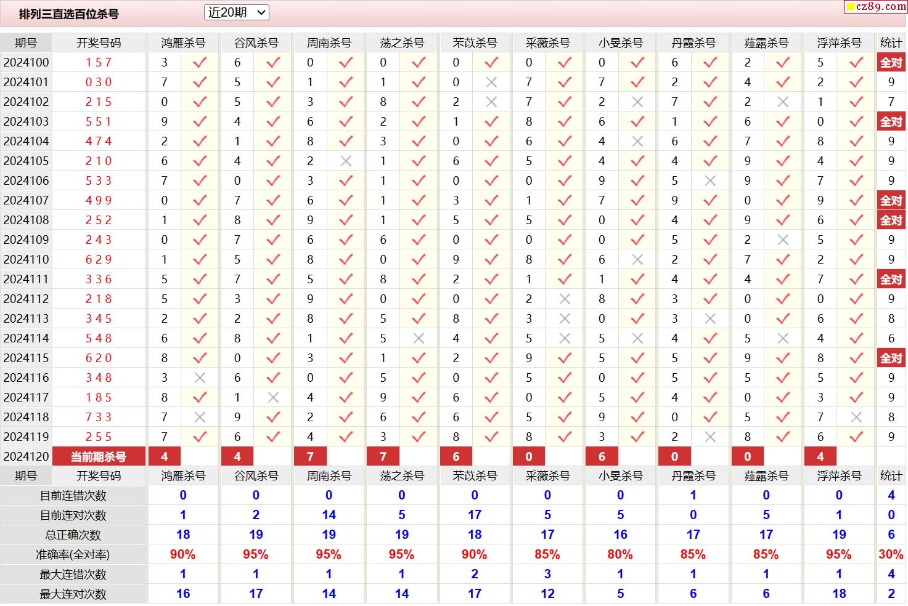The image size is (908, 606).
Task: Click period number 2024119 in the list
Action: tap(26, 437)
